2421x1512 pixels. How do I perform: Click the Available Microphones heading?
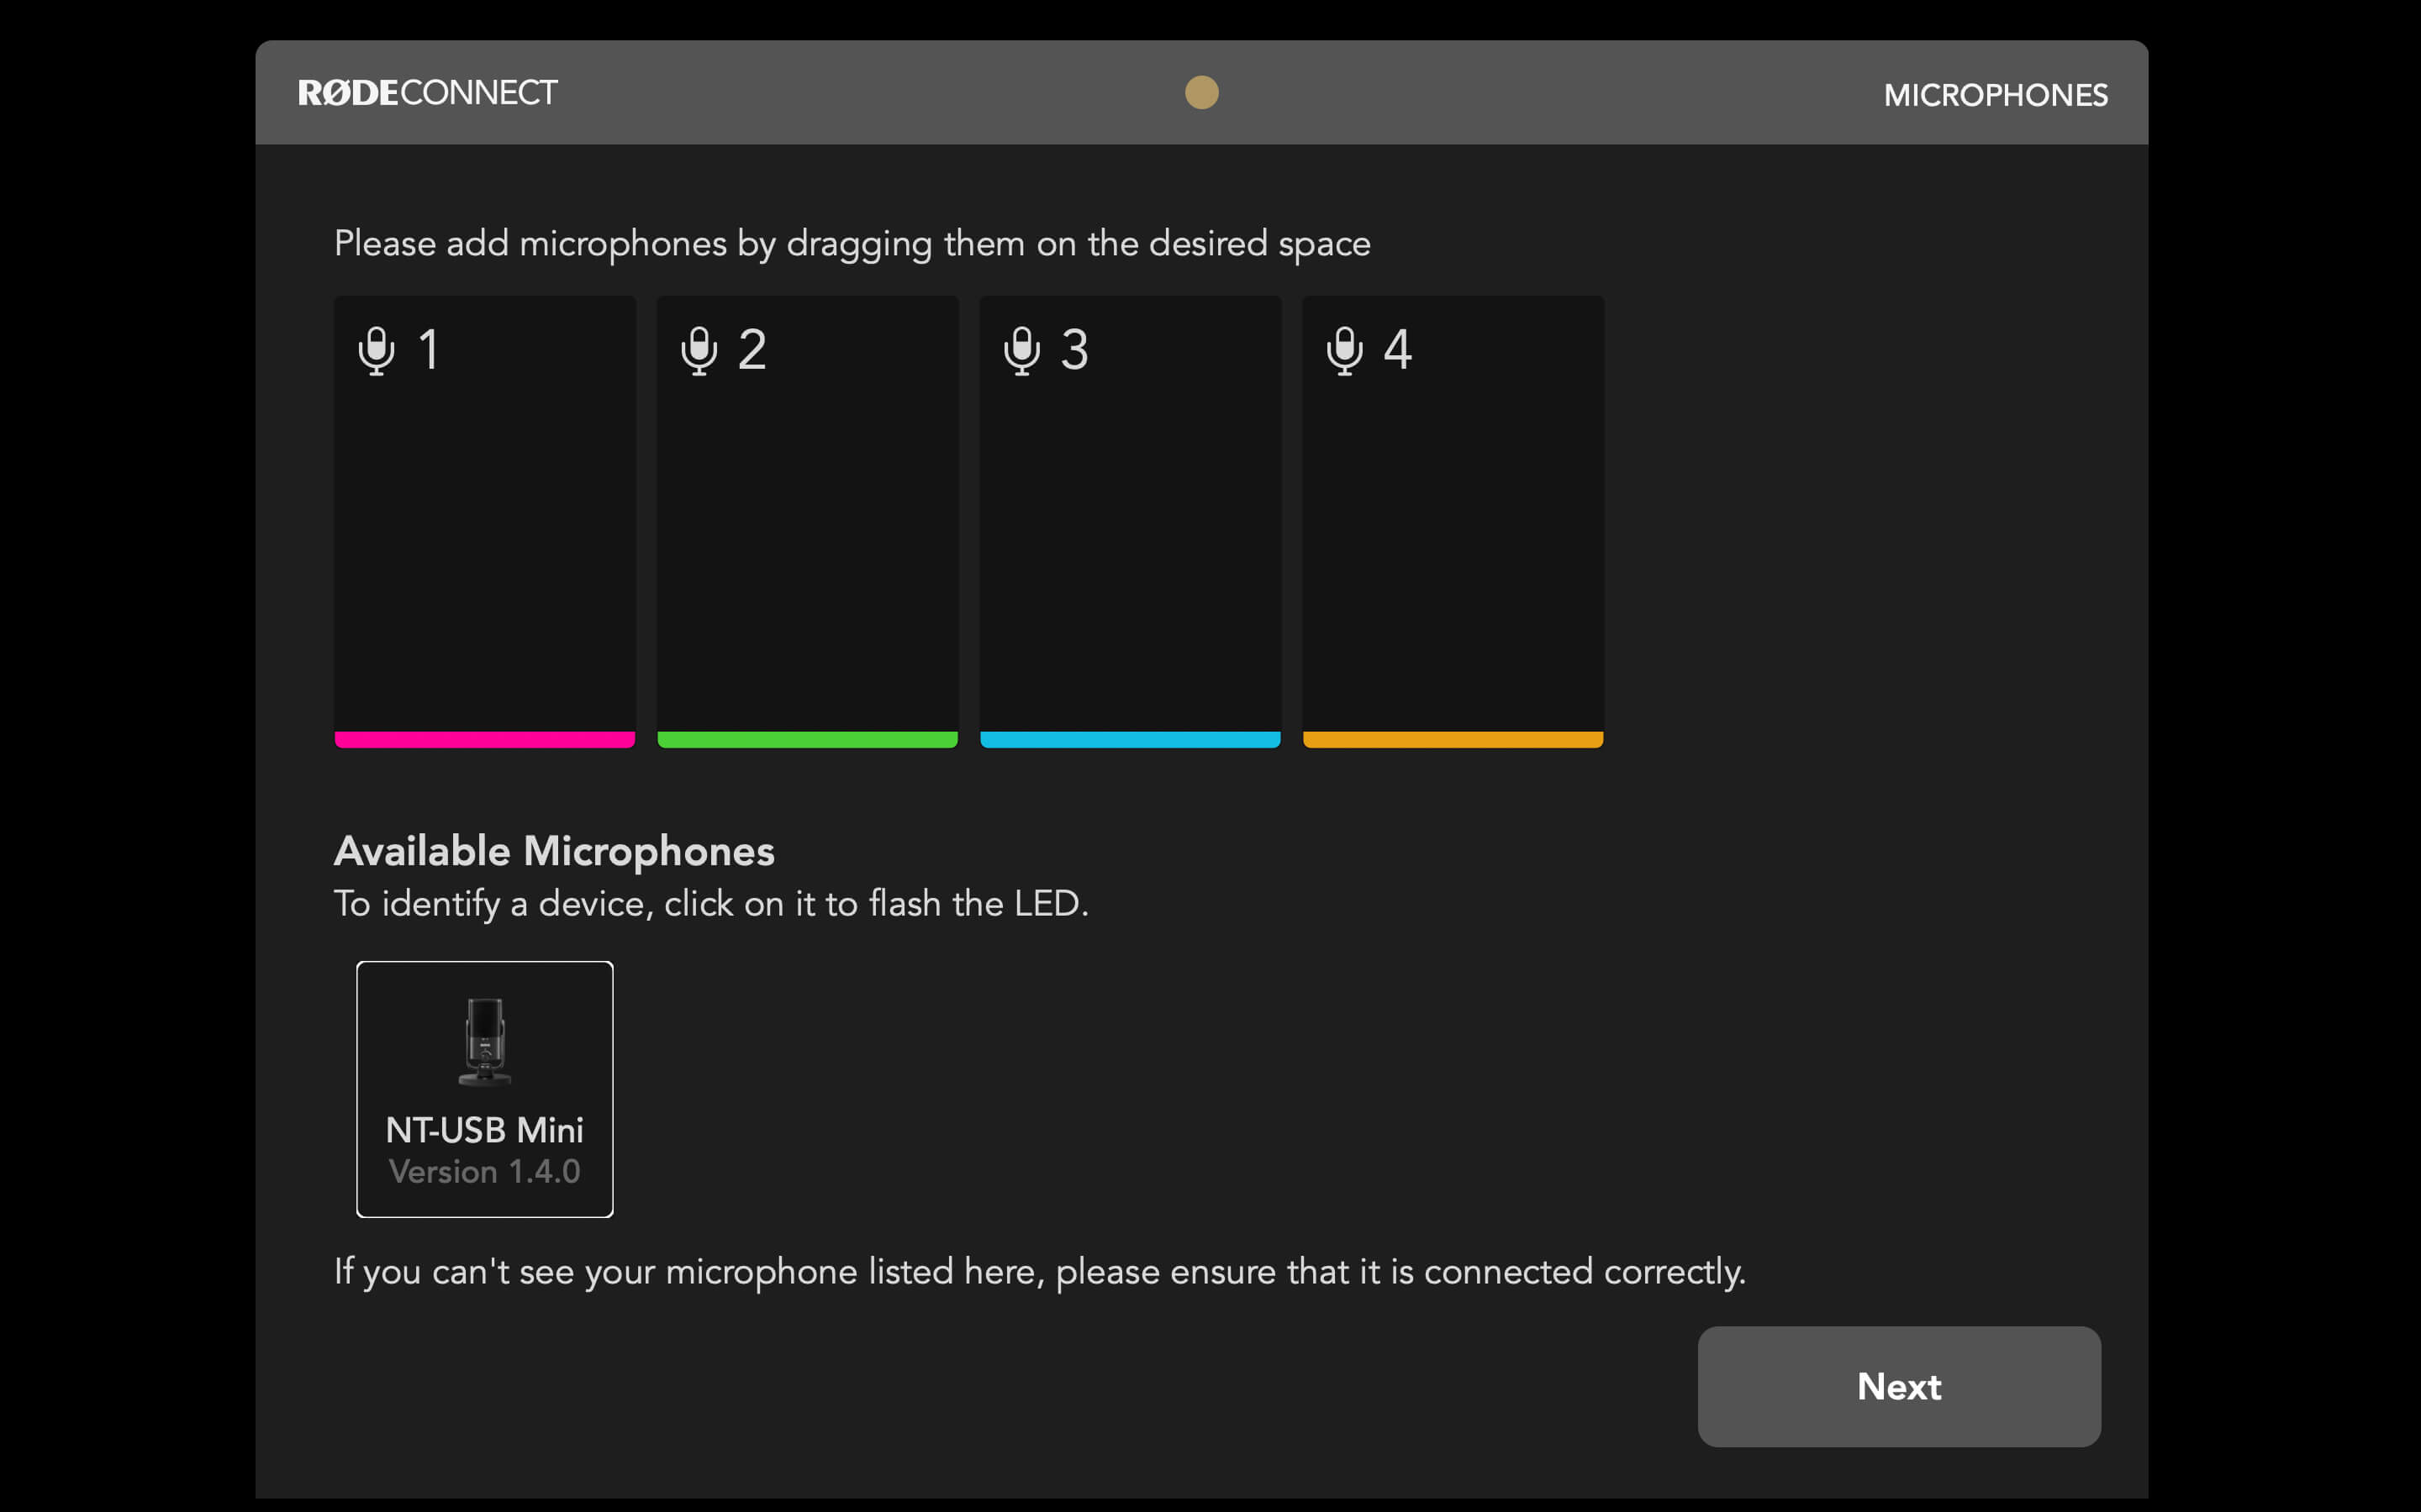554,851
